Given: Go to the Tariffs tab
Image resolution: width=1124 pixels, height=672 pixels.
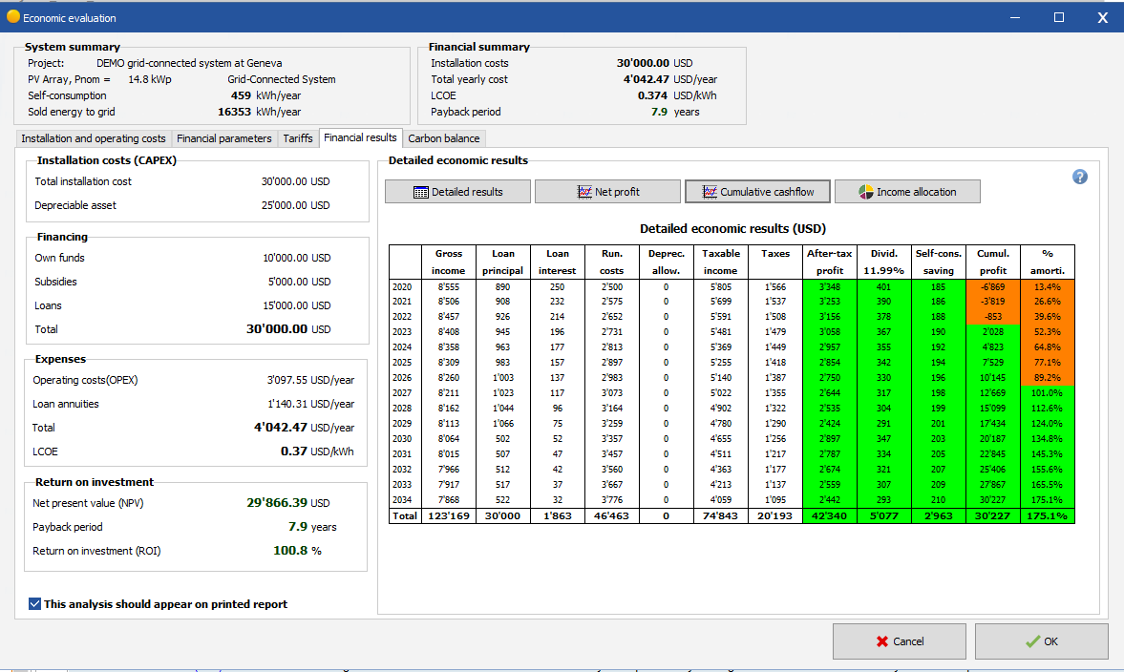Looking at the screenshot, I should coord(298,138).
